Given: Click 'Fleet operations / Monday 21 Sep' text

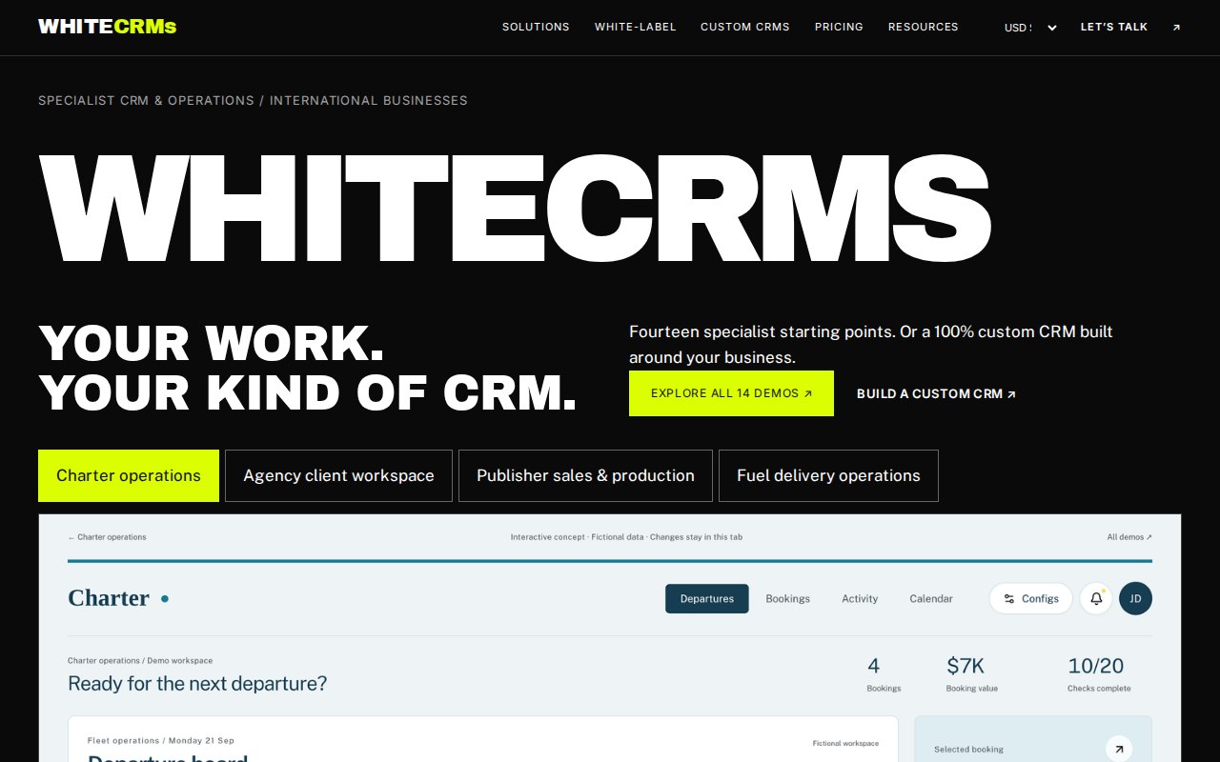Looking at the screenshot, I should [x=161, y=740].
